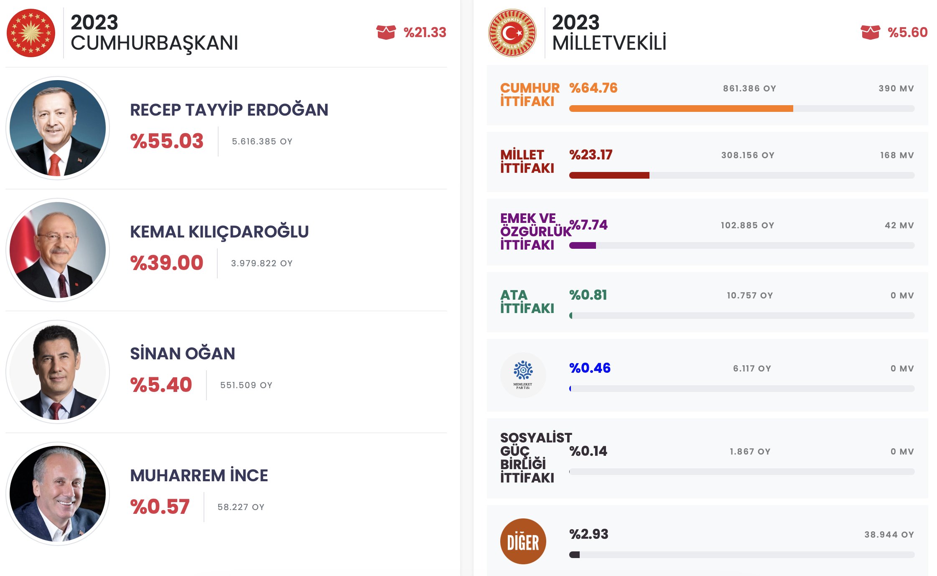Open Recep Tayyip Erdoğan's portrait photo
This screenshot has height=576, width=937.
(58, 128)
